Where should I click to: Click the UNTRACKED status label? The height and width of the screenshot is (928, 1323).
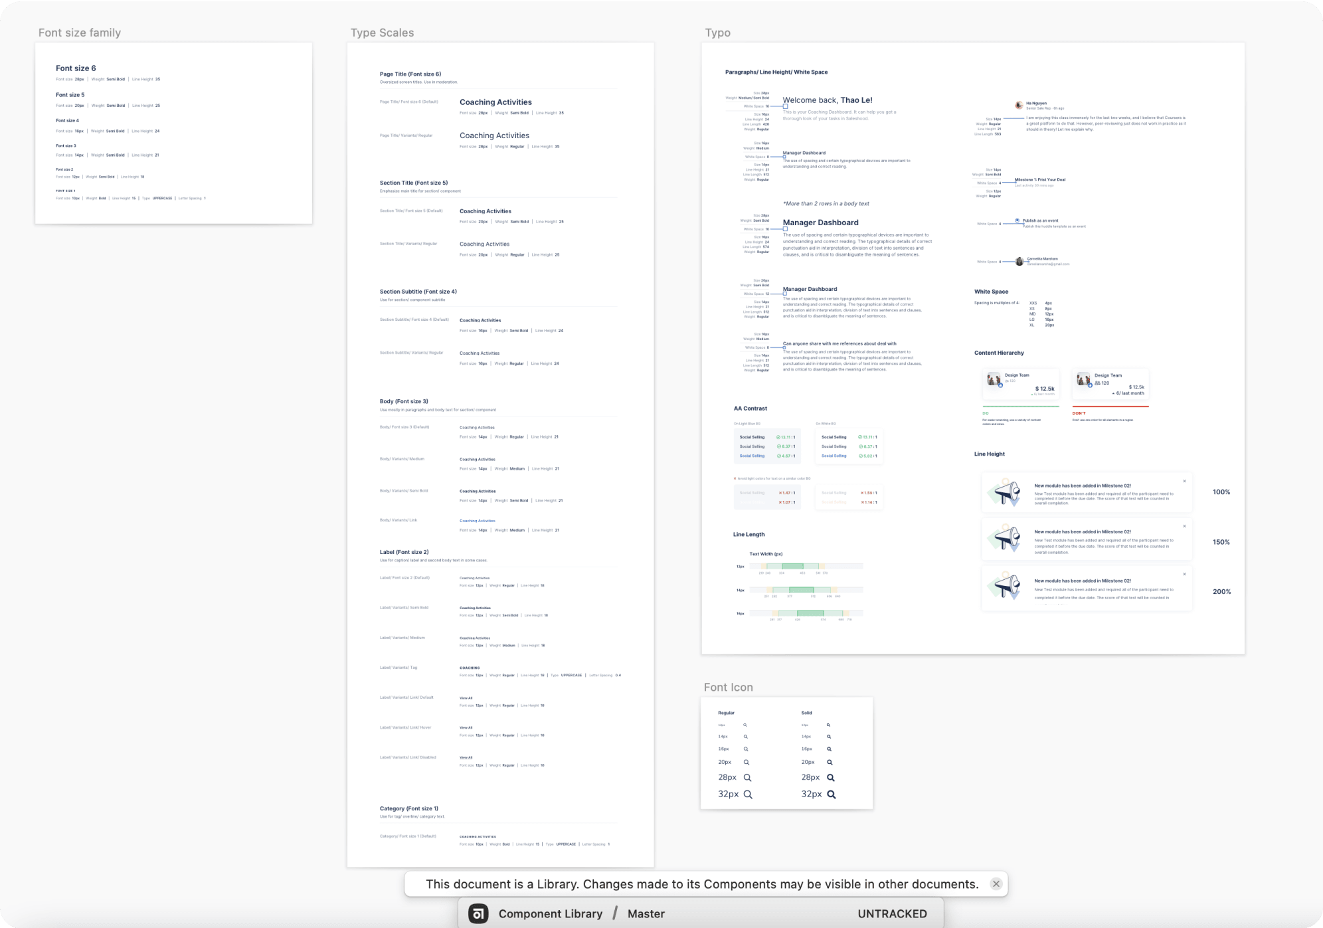(x=892, y=913)
